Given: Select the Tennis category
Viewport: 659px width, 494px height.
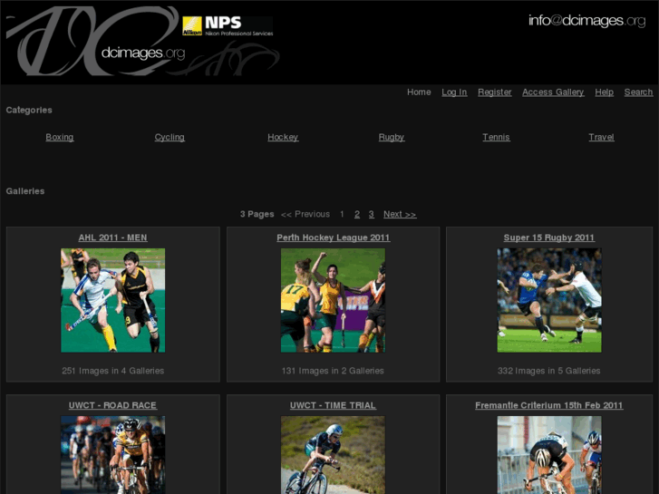Looking at the screenshot, I should tap(496, 137).
